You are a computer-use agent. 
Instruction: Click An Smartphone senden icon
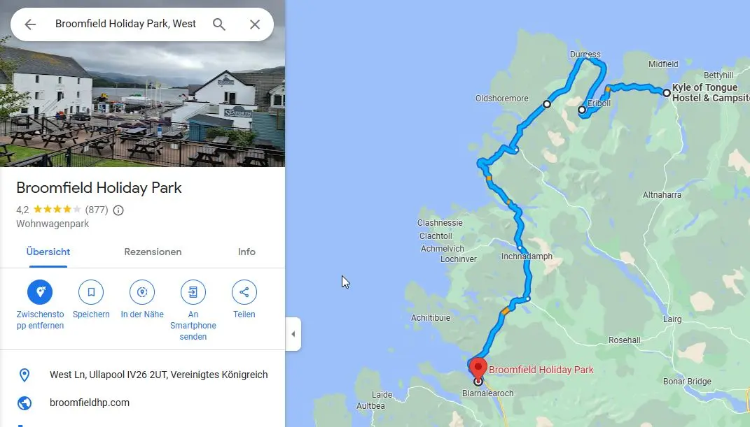pos(193,292)
